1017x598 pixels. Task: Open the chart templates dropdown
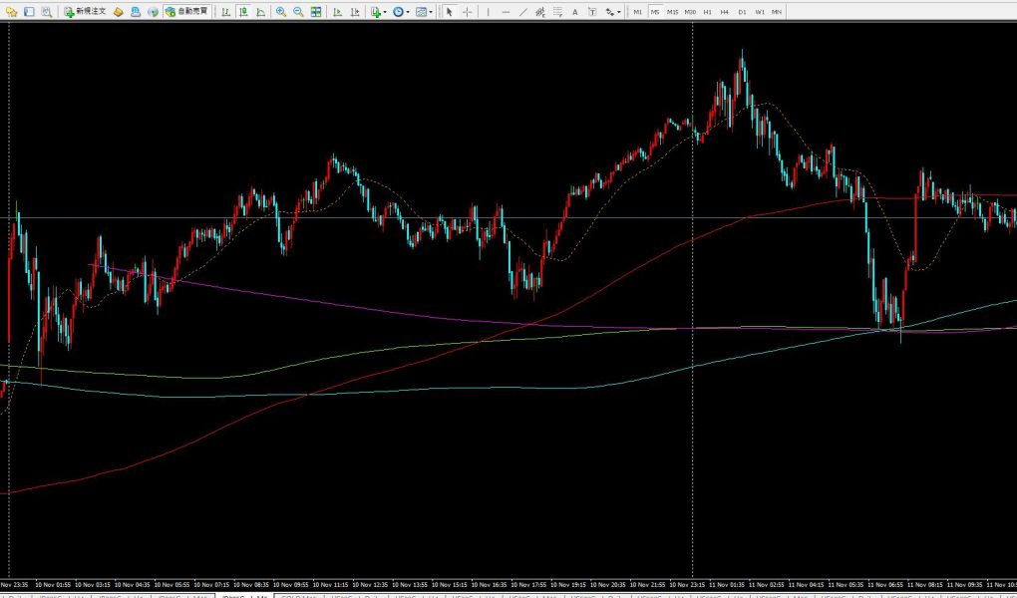click(424, 12)
